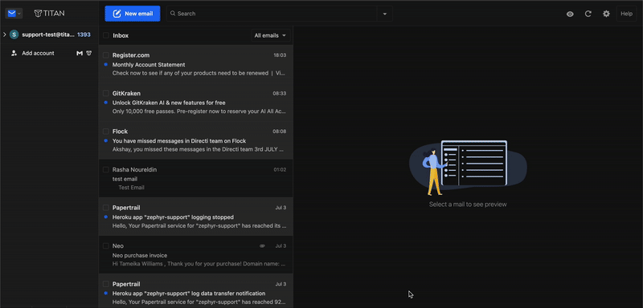
Task: Open the Help button
Action: tap(626, 14)
